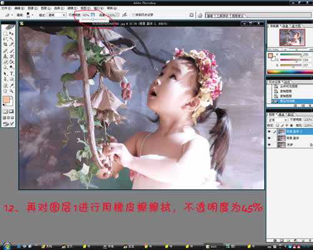Click the Color panel spectrum ramp
Image resolution: width=313 pixels, height=250 pixels.
290,72
